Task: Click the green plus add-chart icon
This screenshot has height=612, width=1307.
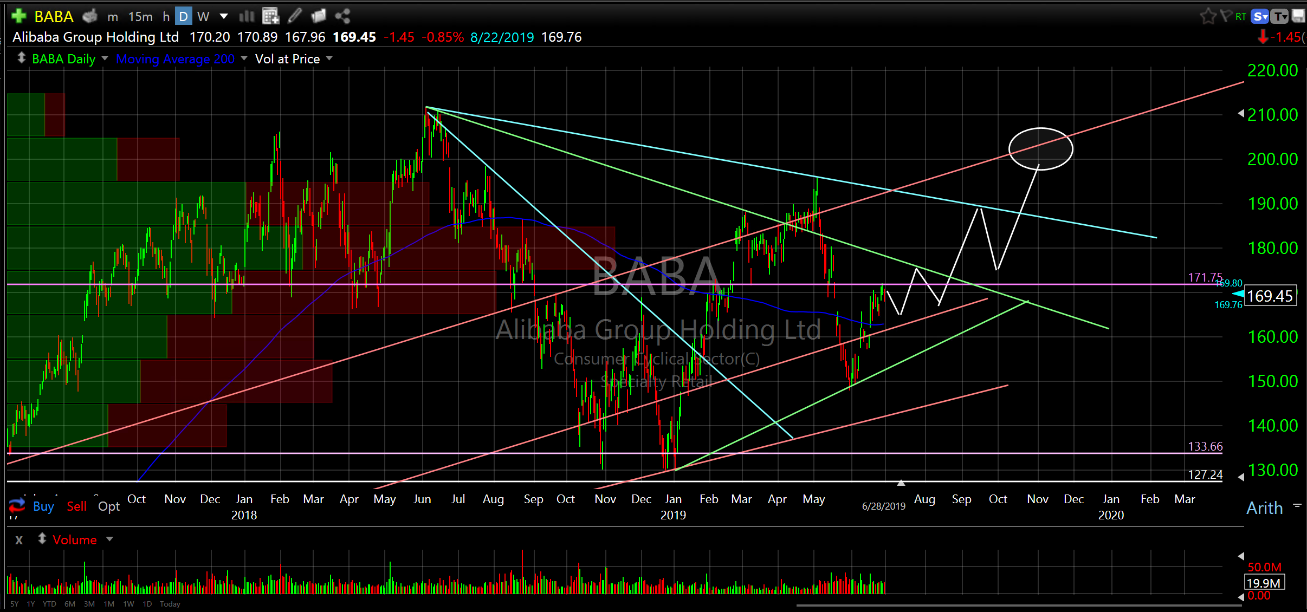Action: pos(19,16)
